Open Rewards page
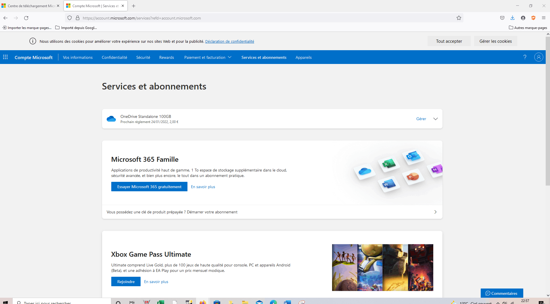This screenshot has width=550, height=304. pyautogui.click(x=166, y=57)
